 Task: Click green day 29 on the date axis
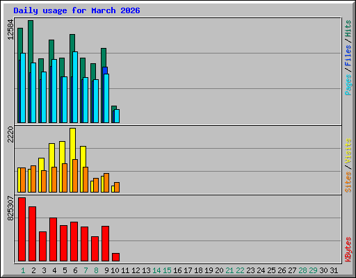pyautogui.click(x=313, y=270)
